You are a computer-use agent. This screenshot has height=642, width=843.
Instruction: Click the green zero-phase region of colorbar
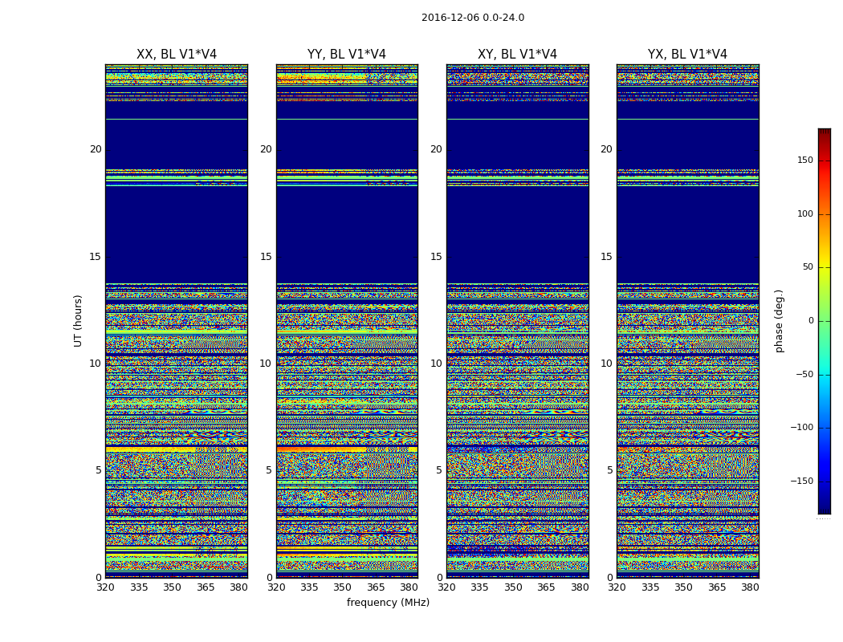pyautogui.click(x=825, y=321)
